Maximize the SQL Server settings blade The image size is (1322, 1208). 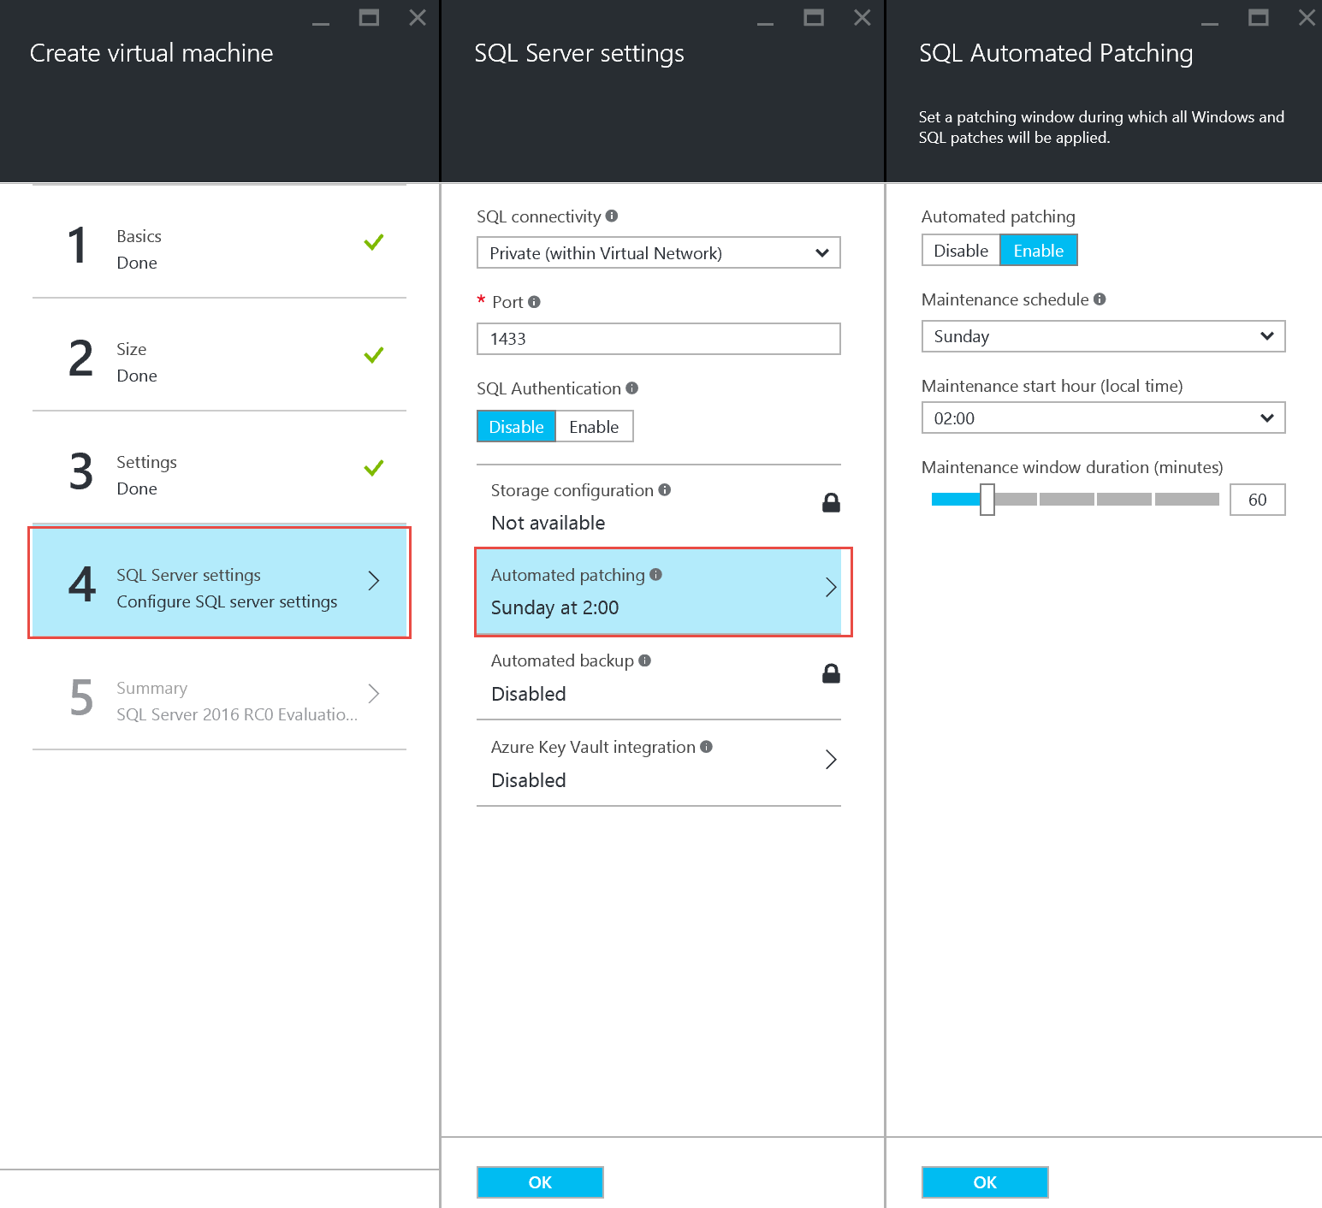pyautogui.click(x=814, y=17)
